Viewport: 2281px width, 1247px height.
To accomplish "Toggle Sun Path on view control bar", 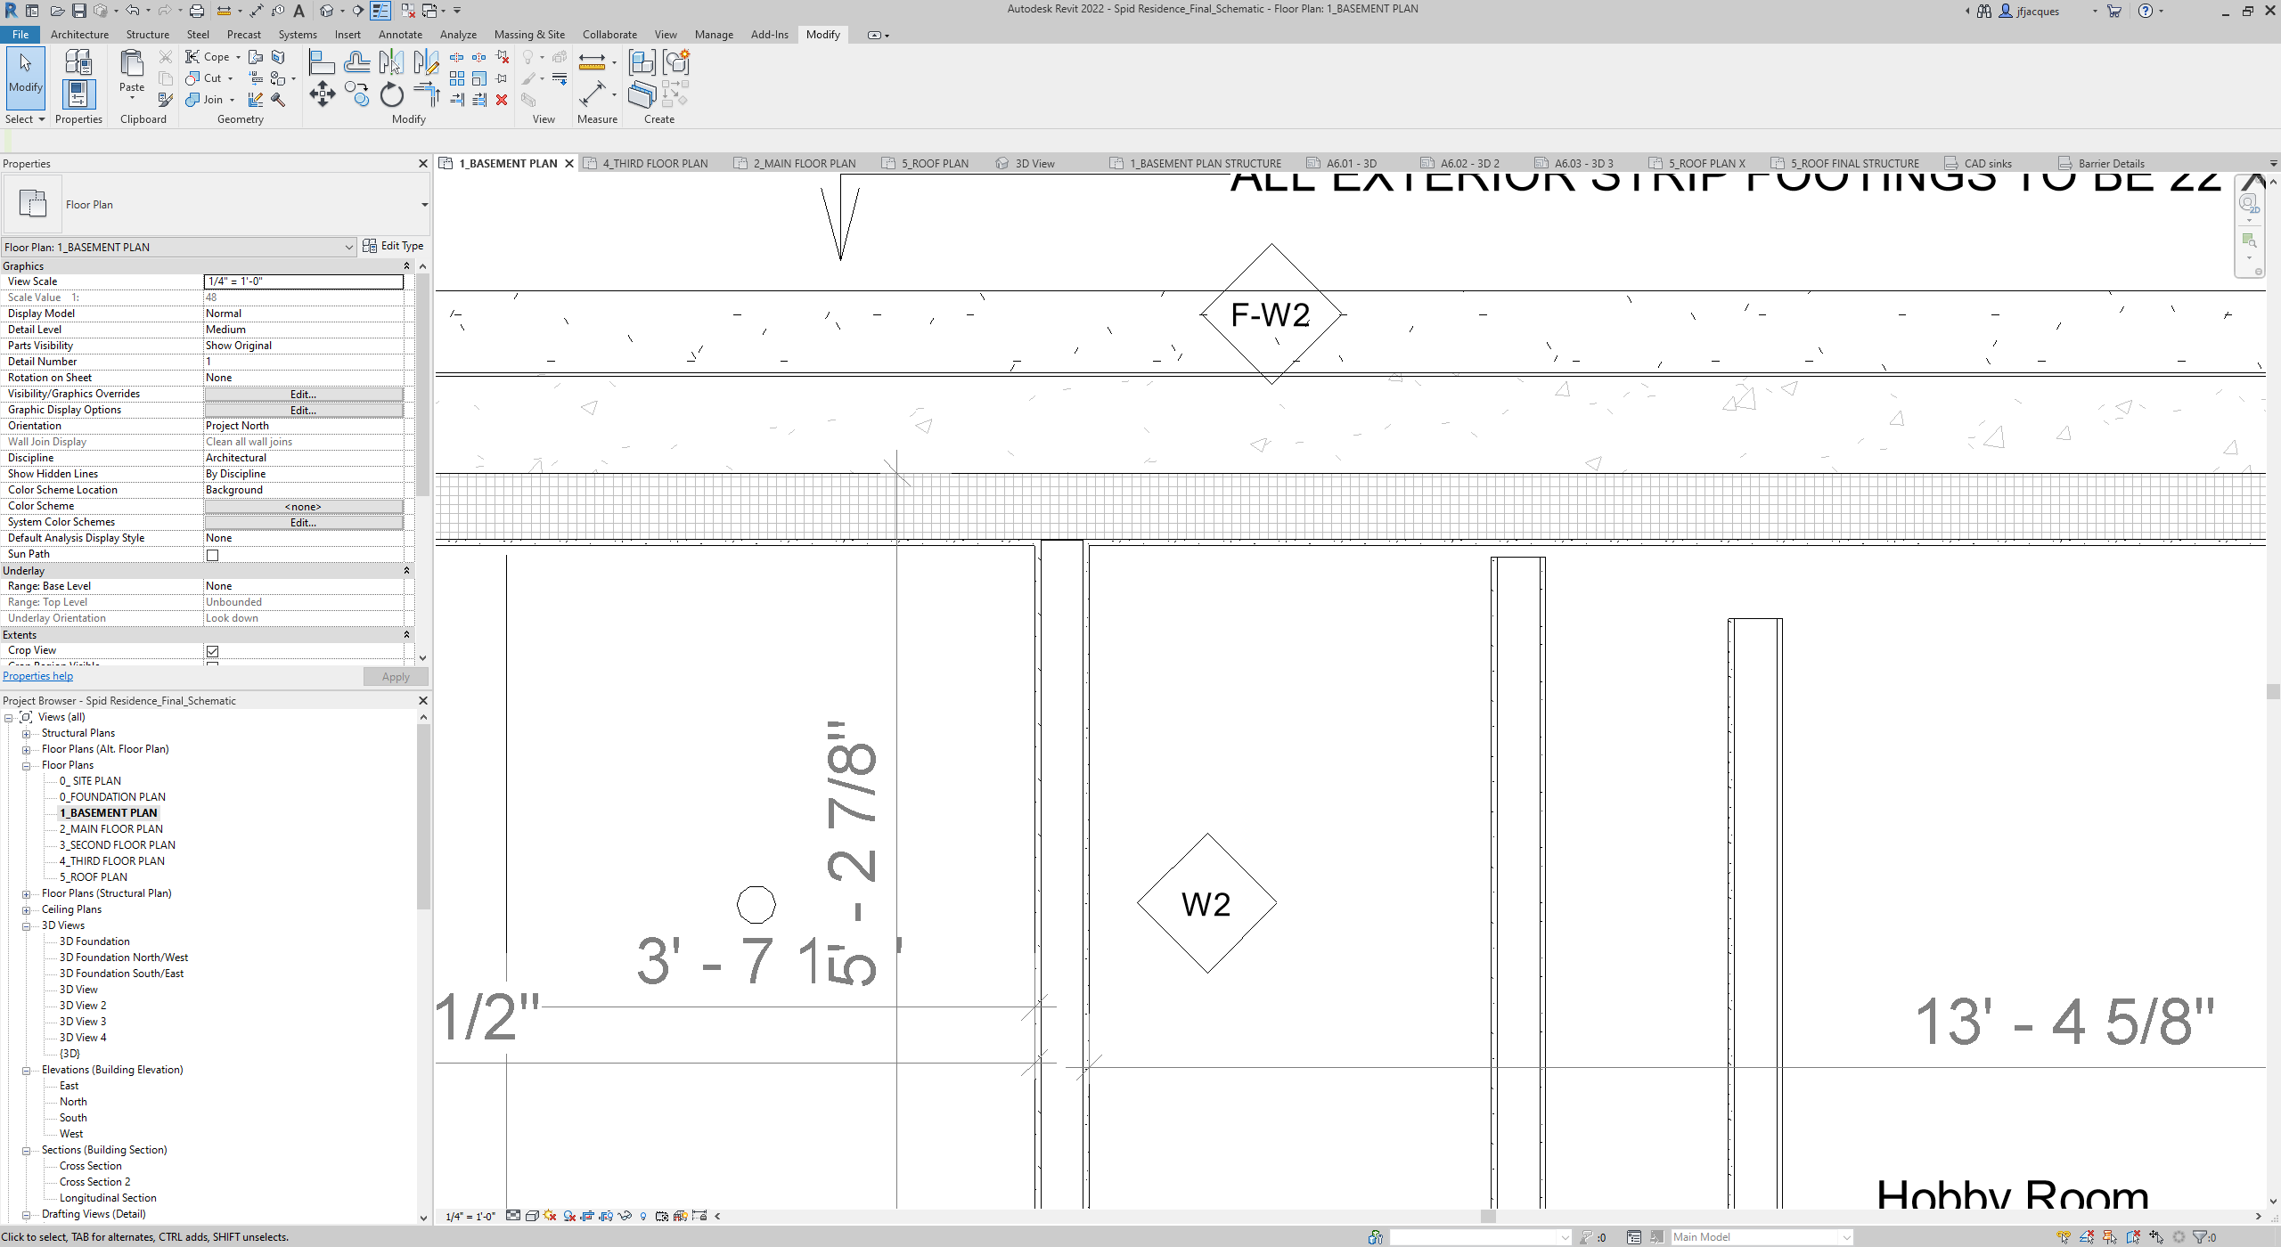I will [550, 1216].
